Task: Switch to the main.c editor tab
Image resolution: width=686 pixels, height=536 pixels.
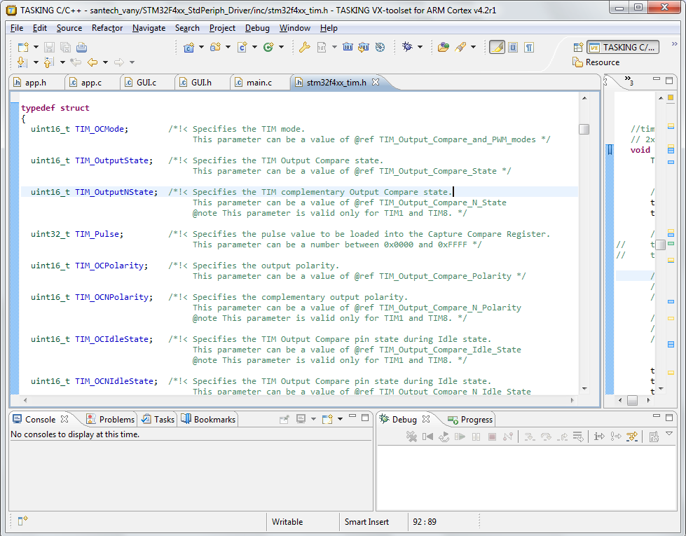Action: click(x=259, y=82)
